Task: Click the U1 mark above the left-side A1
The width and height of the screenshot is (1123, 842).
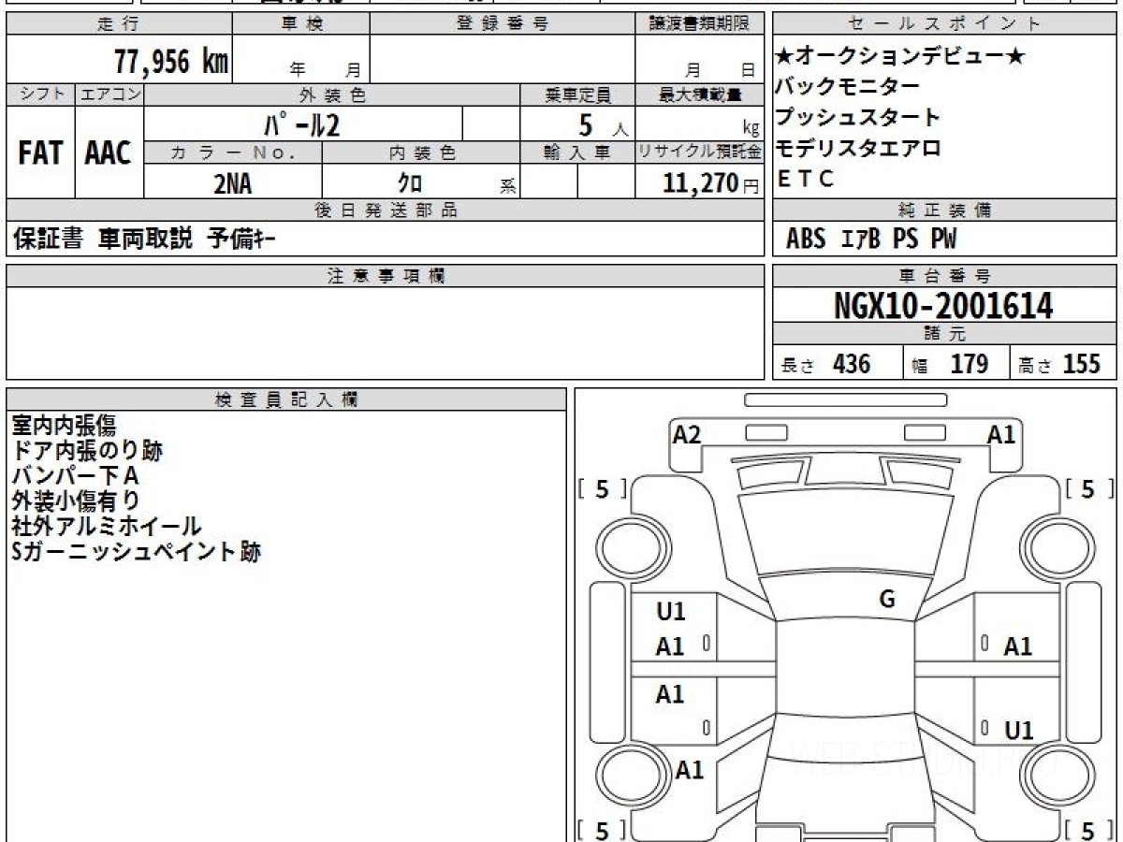Action: pyautogui.click(x=670, y=612)
